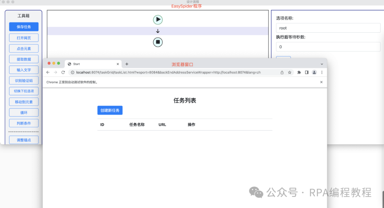Select the Start browser tab
384x208 pixels.
(93, 64)
